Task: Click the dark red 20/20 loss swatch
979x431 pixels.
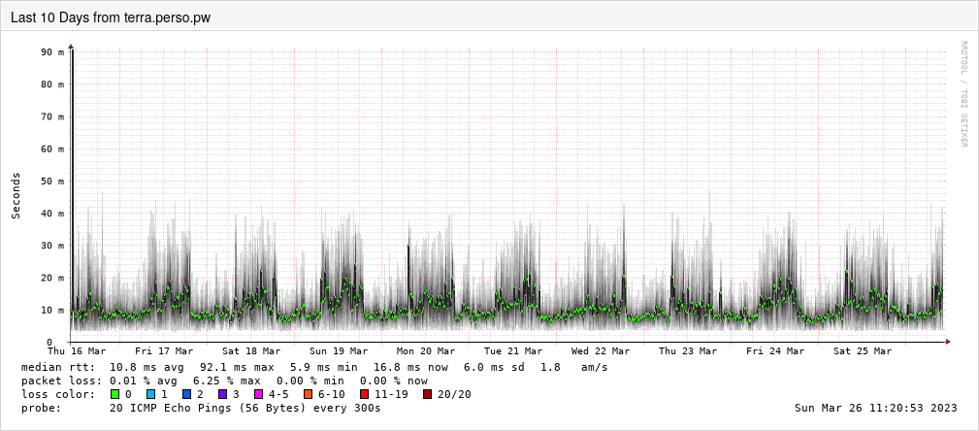Action: (x=428, y=394)
